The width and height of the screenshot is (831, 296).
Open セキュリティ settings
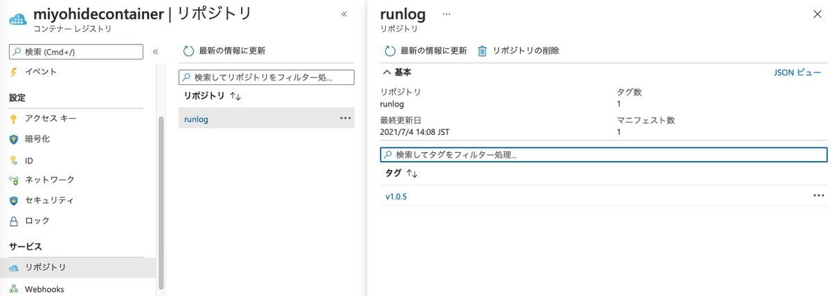[x=49, y=201]
